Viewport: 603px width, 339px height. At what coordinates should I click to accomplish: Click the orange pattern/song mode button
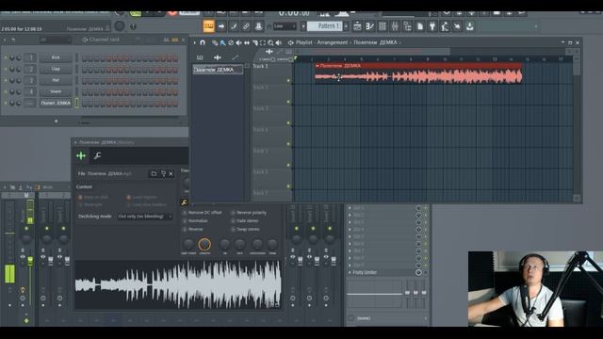point(209,26)
